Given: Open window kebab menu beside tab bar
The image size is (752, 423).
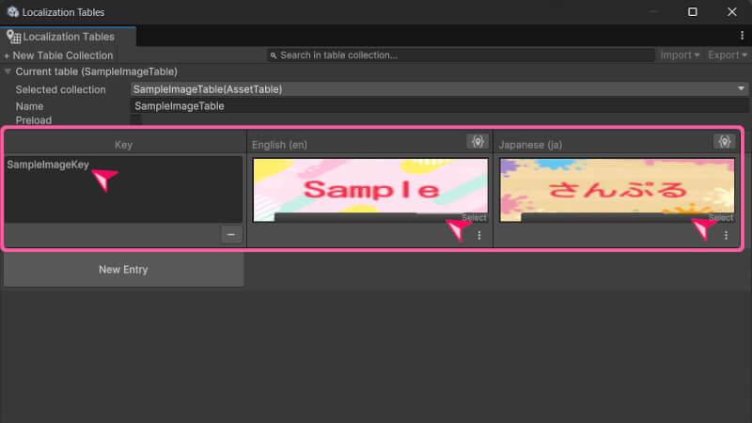Looking at the screenshot, I should point(742,36).
